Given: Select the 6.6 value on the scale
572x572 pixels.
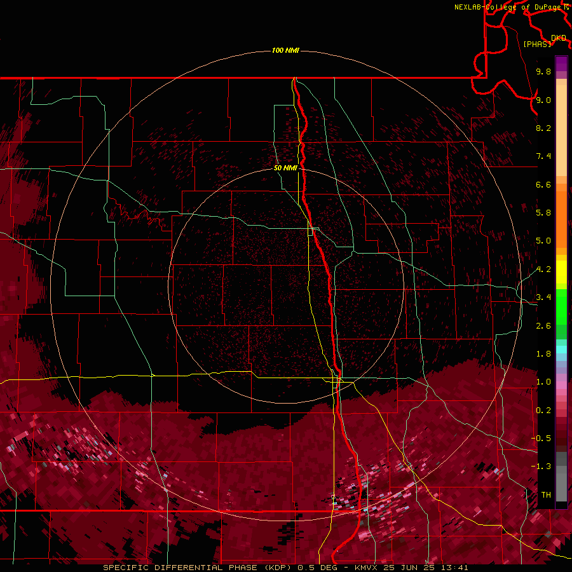Looking at the screenshot, I should pyautogui.click(x=543, y=184).
